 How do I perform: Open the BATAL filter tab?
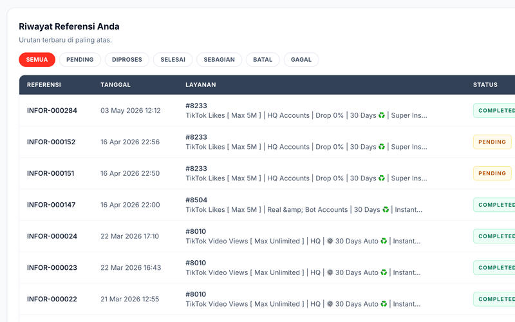[263, 59]
